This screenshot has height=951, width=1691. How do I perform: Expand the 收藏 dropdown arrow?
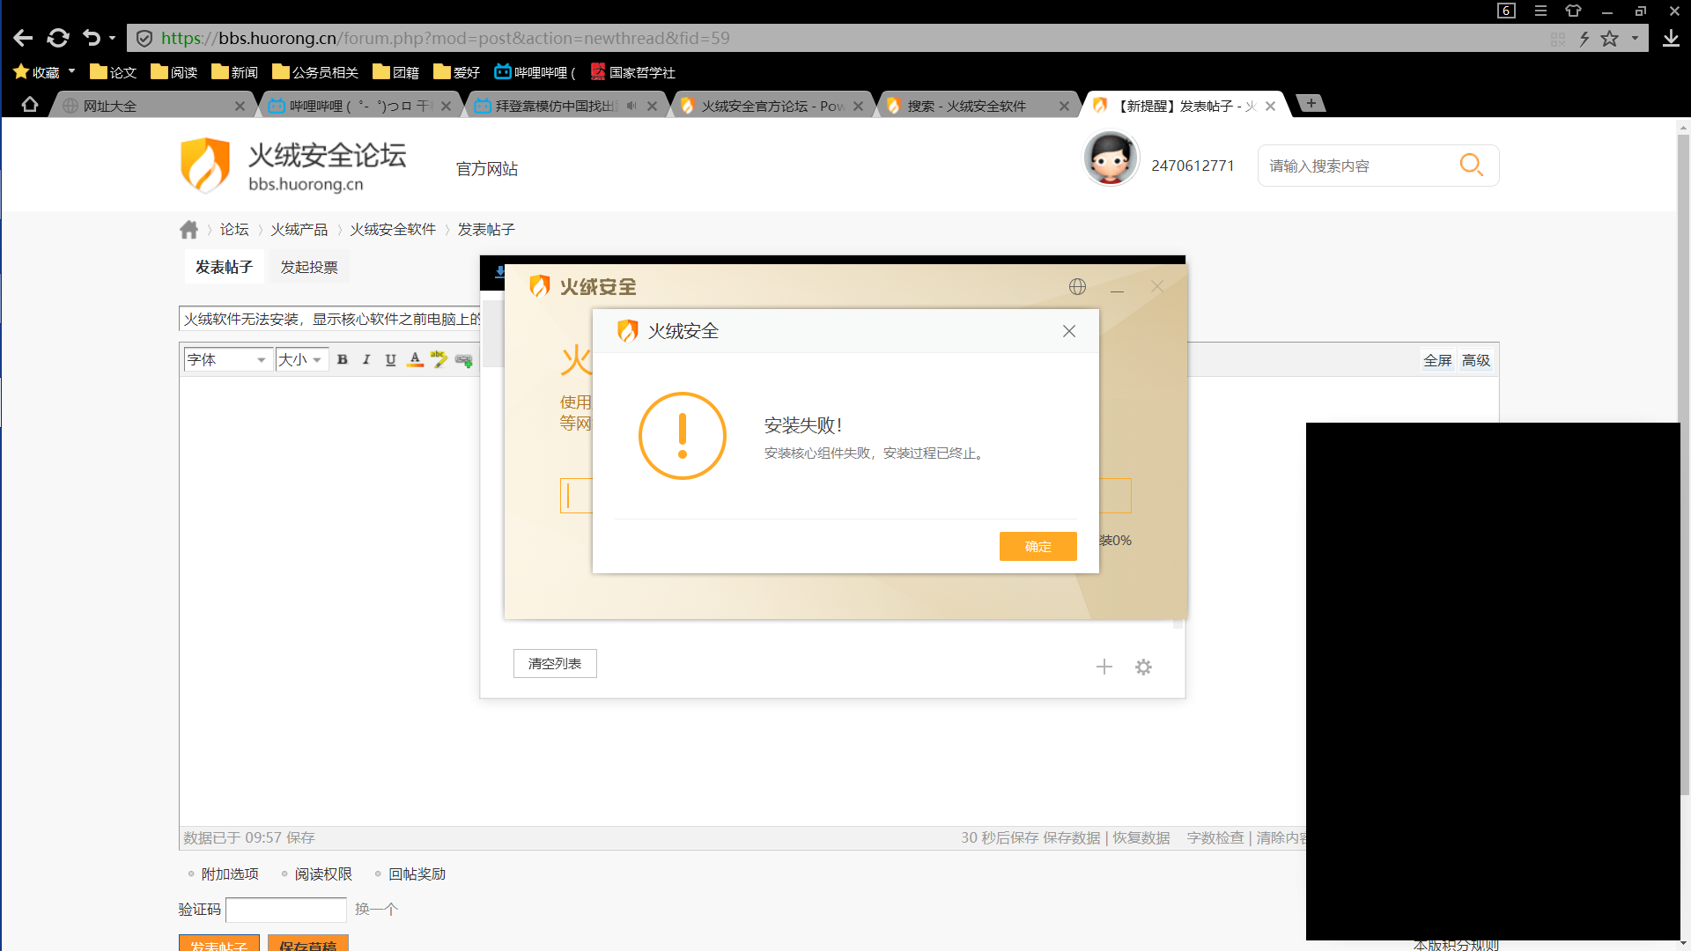click(72, 71)
